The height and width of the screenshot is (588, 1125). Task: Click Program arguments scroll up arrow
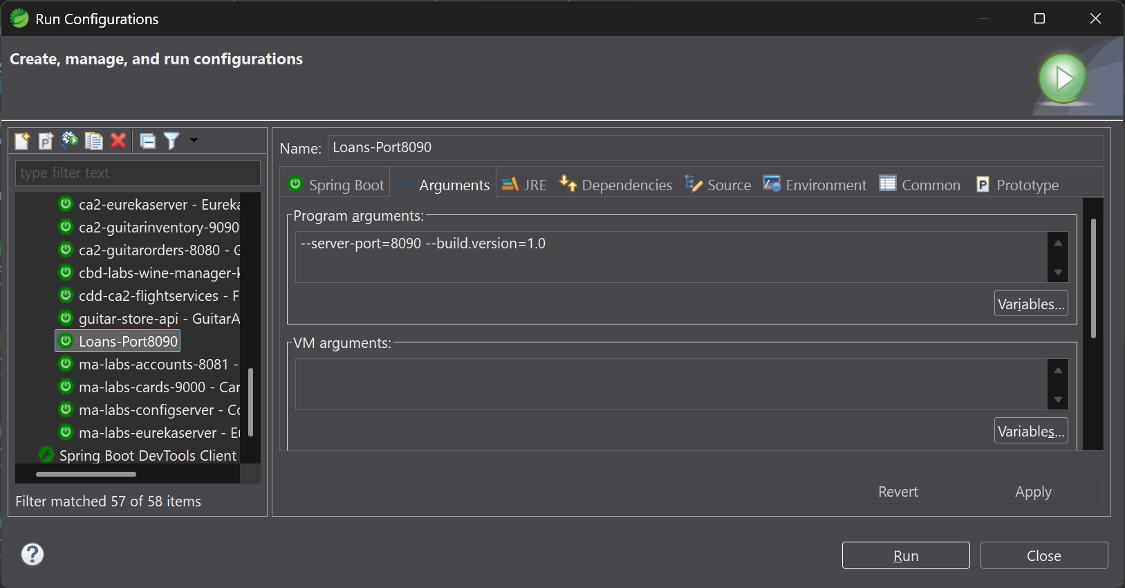point(1058,243)
